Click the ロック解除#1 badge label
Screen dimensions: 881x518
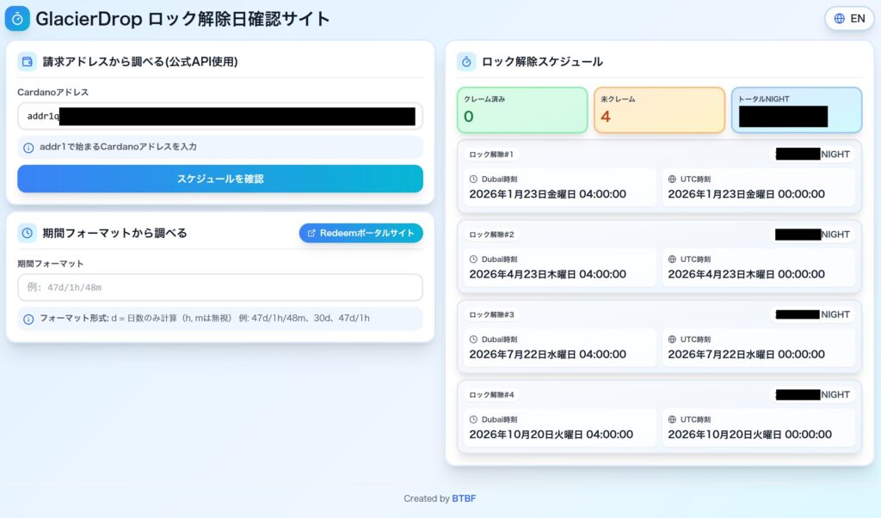pyautogui.click(x=491, y=155)
